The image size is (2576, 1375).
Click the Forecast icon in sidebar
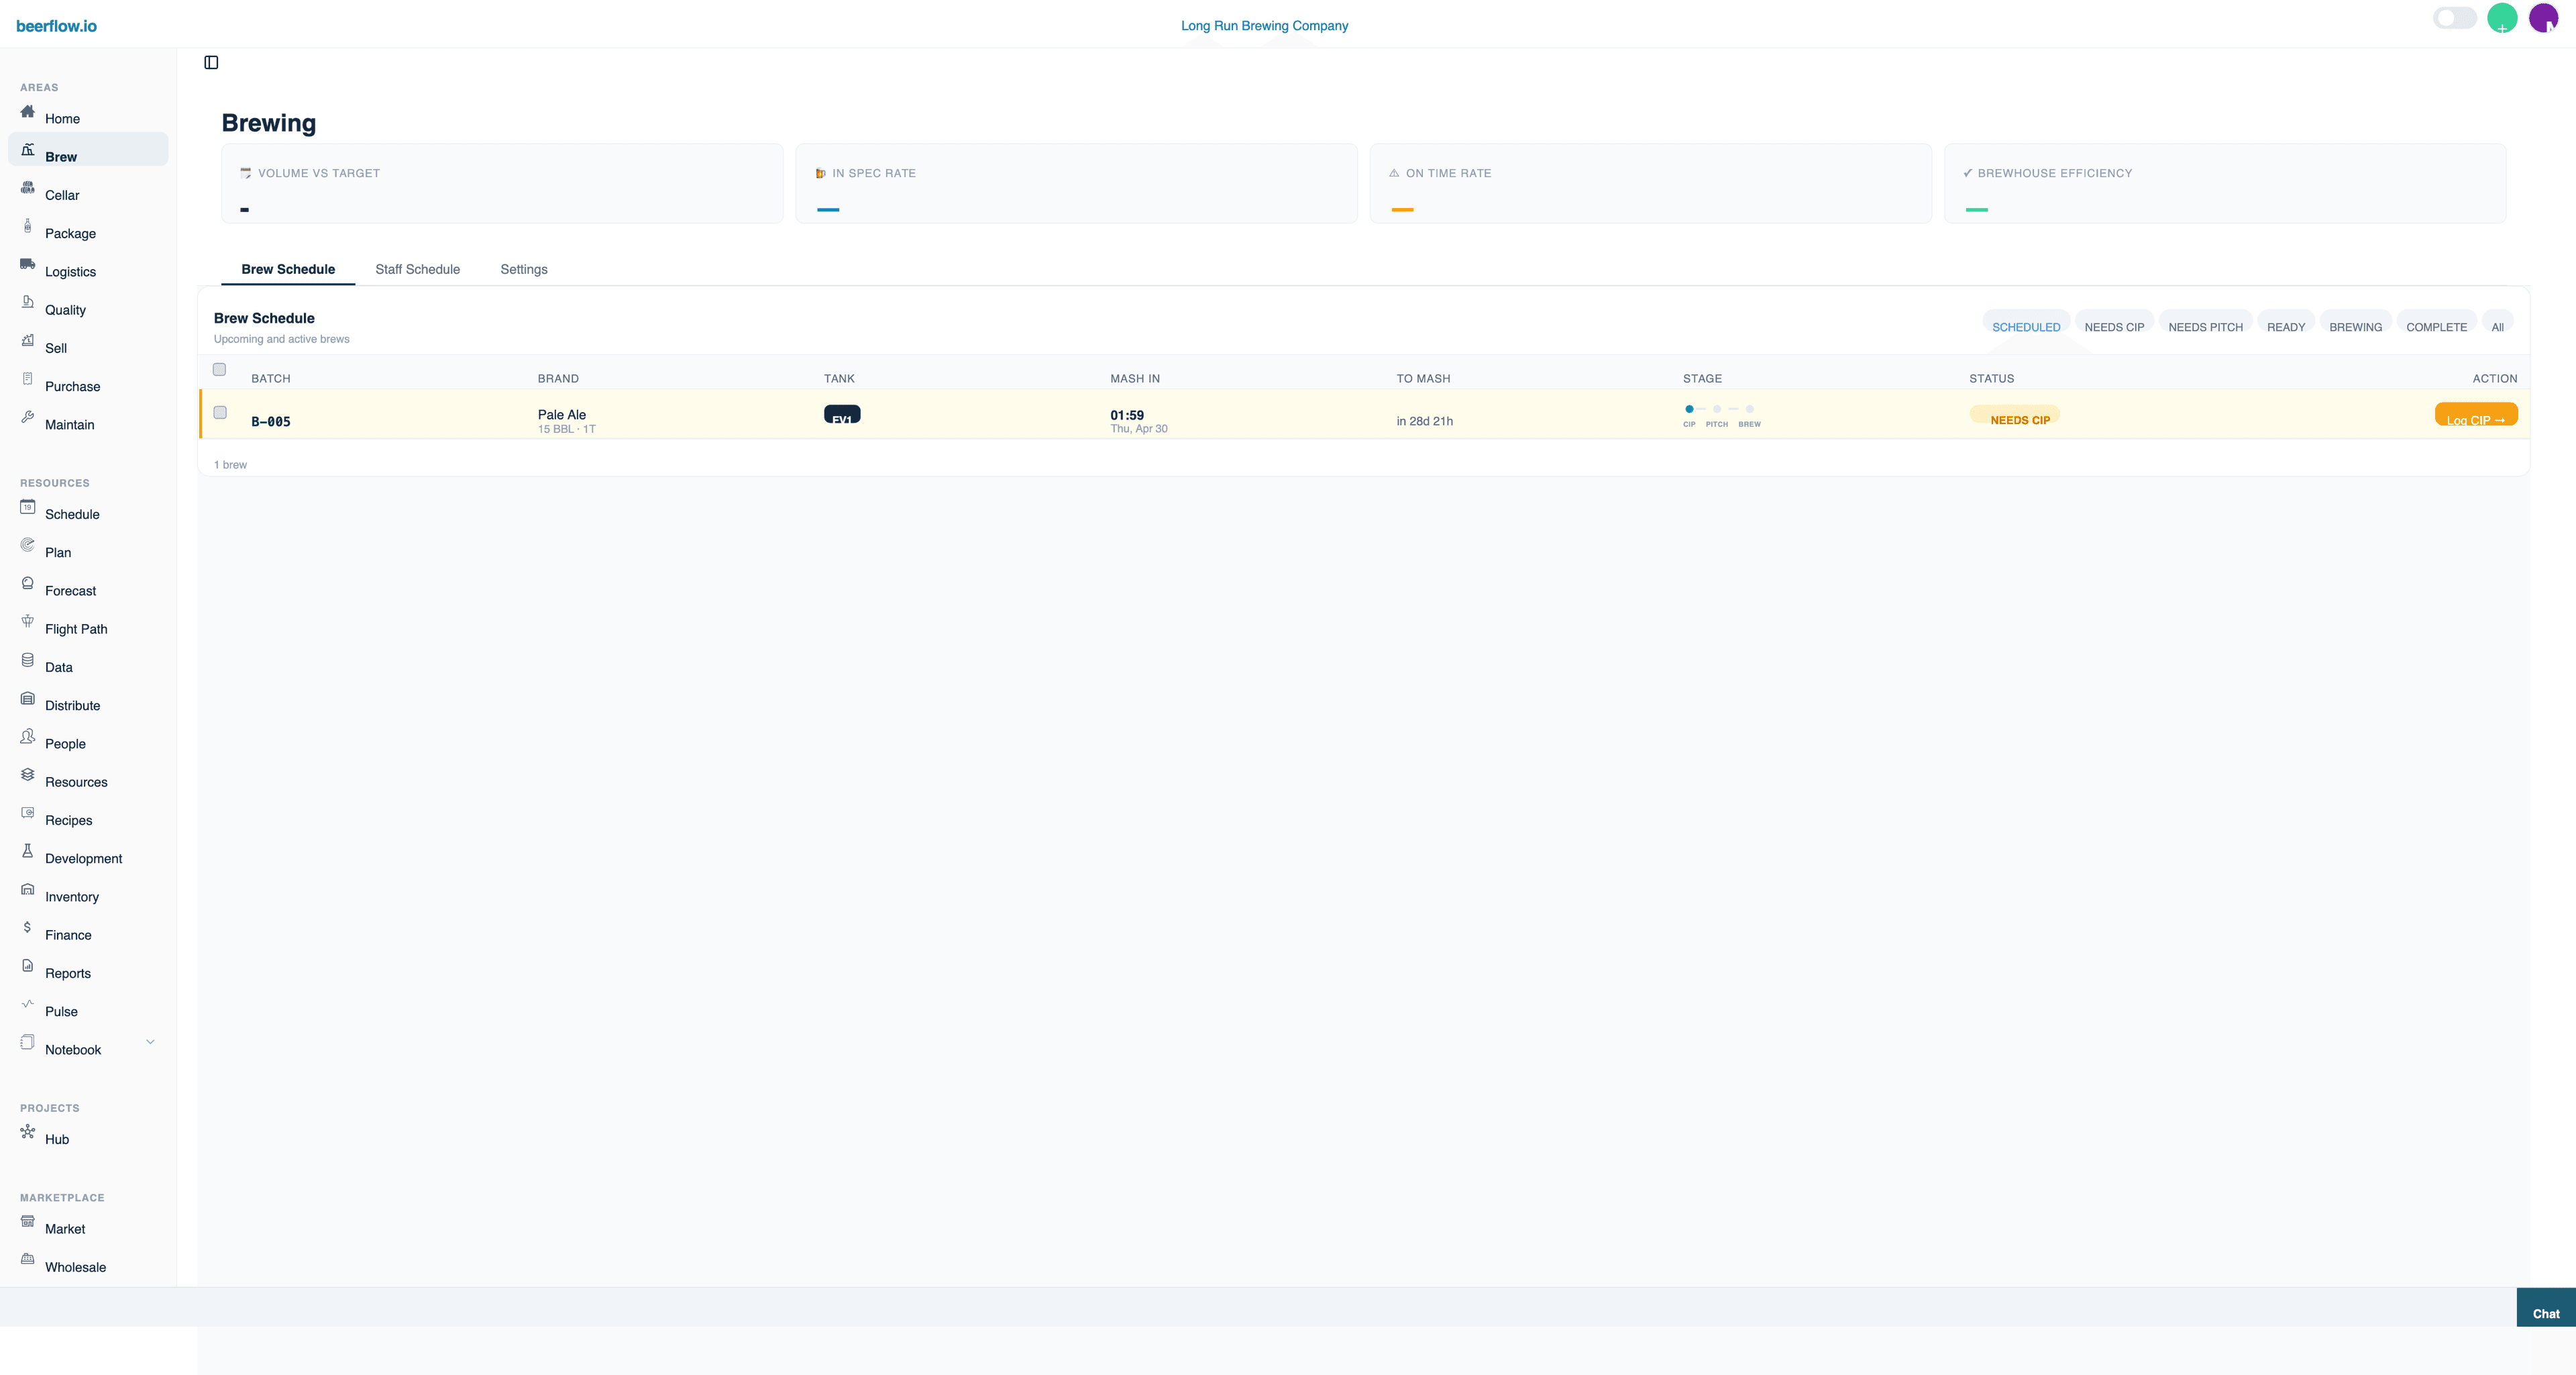pyautogui.click(x=28, y=583)
